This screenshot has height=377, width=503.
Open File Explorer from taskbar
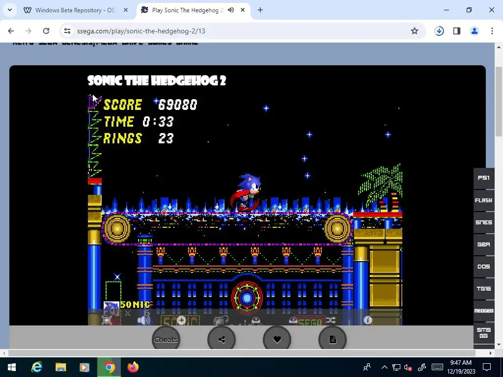(60, 367)
